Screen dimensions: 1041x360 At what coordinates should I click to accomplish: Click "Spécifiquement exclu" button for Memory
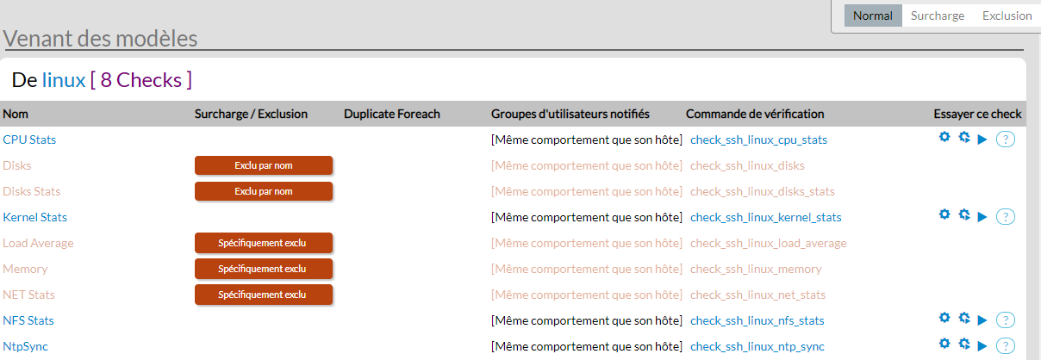pos(264,269)
